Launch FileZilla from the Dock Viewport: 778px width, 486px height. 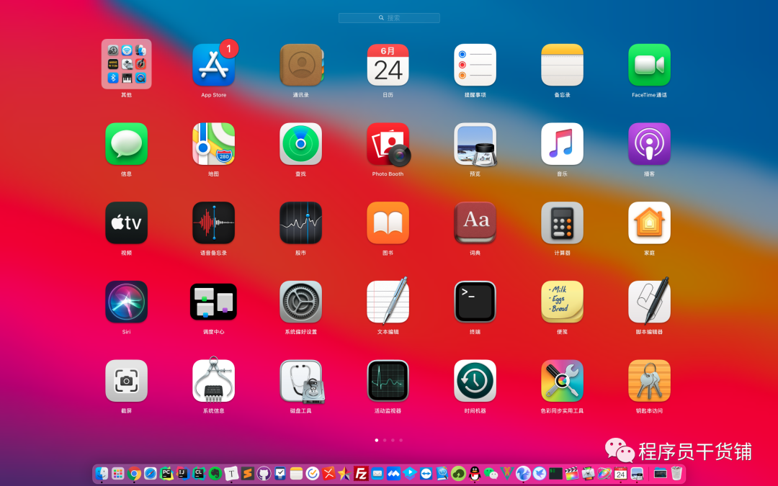point(362,474)
